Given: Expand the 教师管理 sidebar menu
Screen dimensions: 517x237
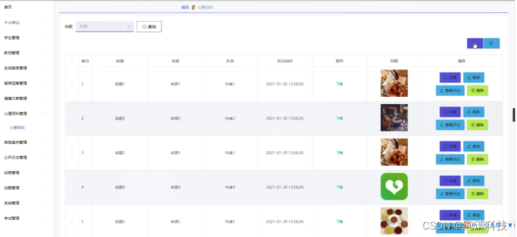Looking at the screenshot, I should tap(25, 53).
